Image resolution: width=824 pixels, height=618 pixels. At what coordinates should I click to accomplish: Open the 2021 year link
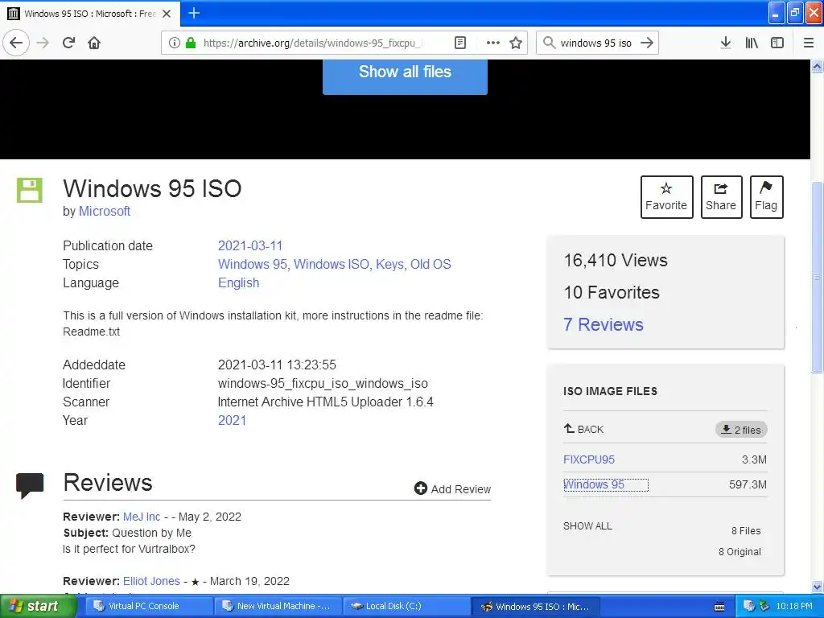(x=232, y=420)
